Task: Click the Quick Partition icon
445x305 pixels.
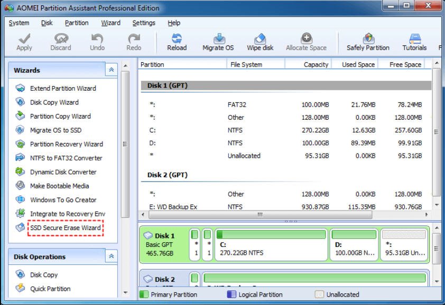Action: (20, 288)
